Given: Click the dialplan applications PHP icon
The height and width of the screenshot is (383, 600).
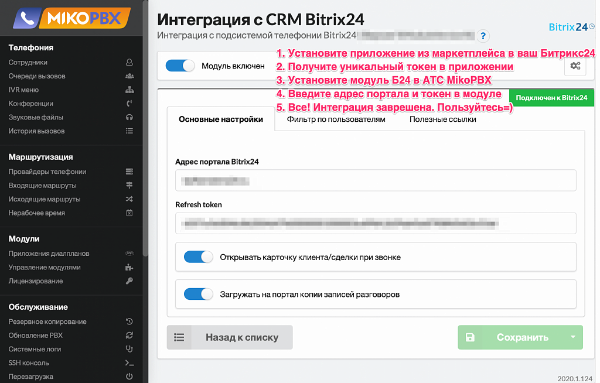Looking at the screenshot, I should [x=129, y=254].
